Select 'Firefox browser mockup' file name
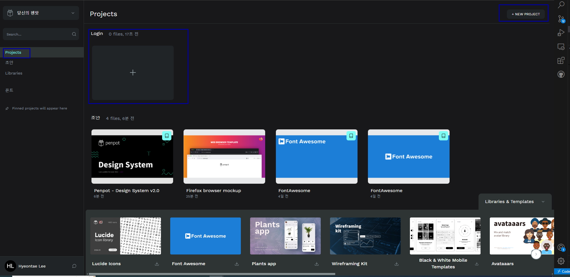Screen dimensions: 570x277 point(214,191)
